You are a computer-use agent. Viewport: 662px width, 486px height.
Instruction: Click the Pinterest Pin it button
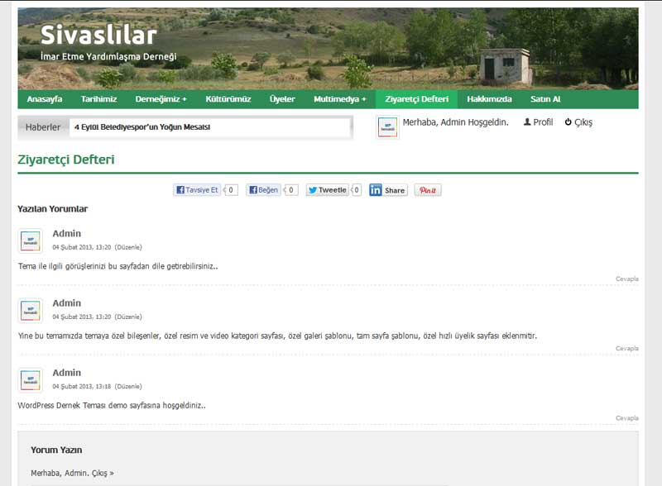[428, 190]
